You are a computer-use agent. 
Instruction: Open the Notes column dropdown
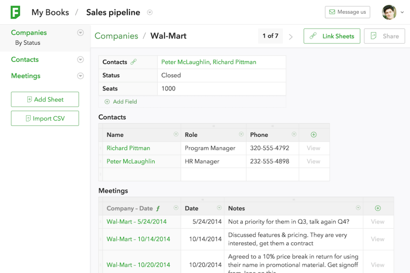tap(358, 208)
